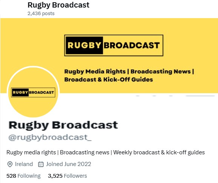218x183 pixels.
Task: Click the location pin icon beside Ireland
Action: [x=10, y=164]
